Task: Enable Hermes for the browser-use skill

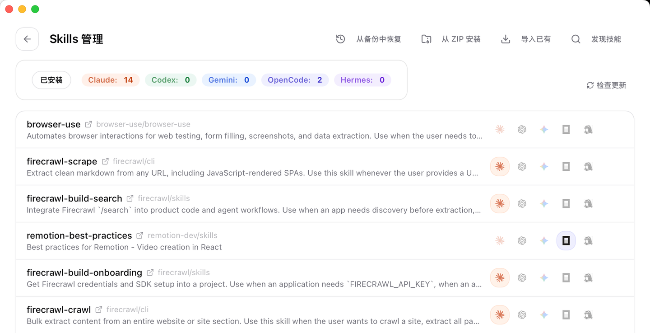Action: coord(588,130)
